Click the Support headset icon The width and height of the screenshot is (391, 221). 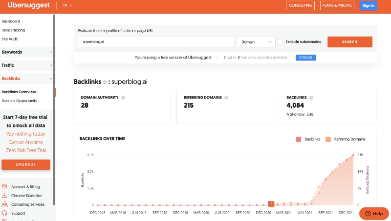pyautogui.click(x=4, y=213)
